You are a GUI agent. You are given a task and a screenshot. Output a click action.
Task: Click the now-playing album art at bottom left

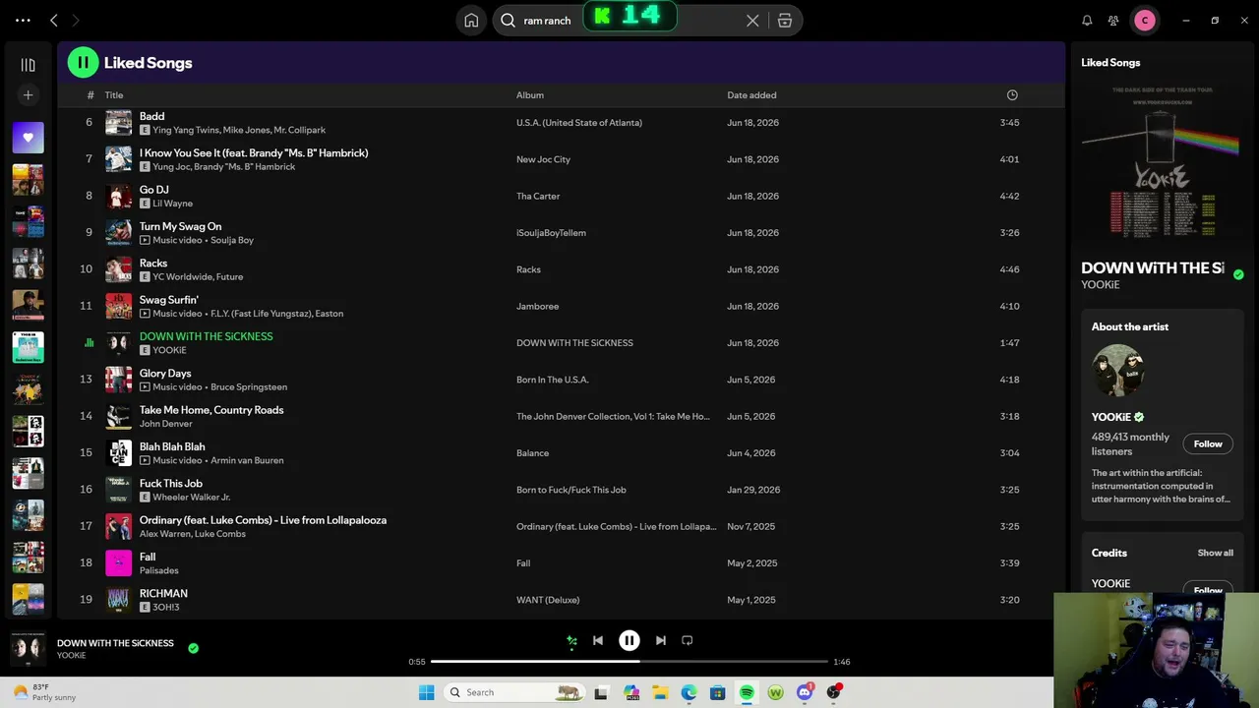[x=28, y=649]
